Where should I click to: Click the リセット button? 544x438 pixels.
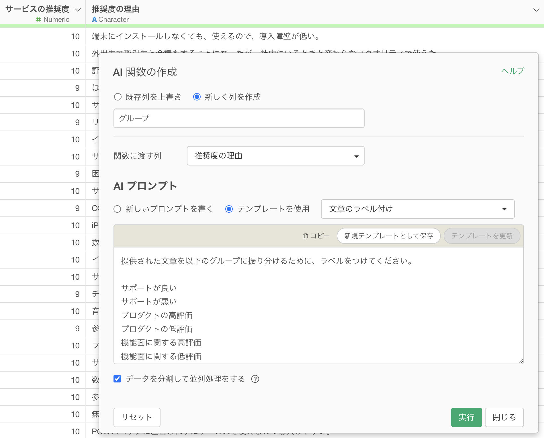click(137, 417)
